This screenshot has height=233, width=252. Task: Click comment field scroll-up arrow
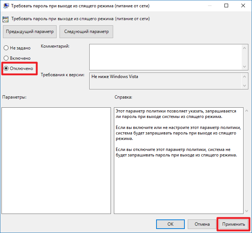point(244,48)
